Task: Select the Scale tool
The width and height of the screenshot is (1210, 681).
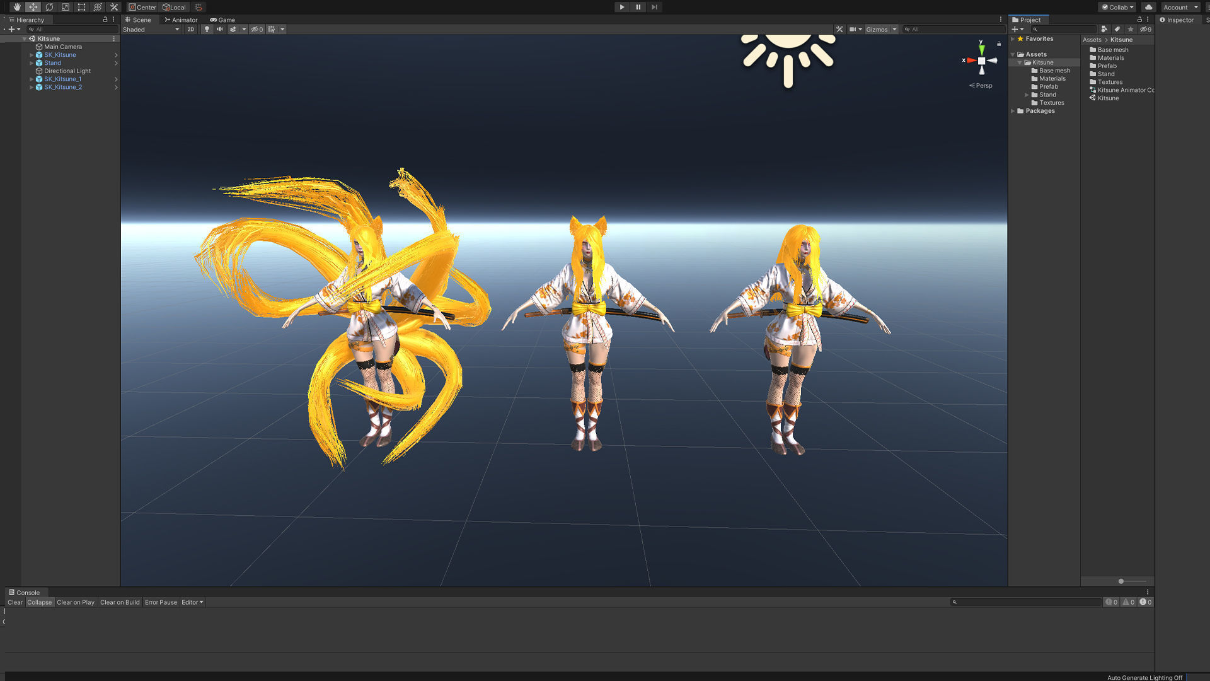Action: pos(66,7)
